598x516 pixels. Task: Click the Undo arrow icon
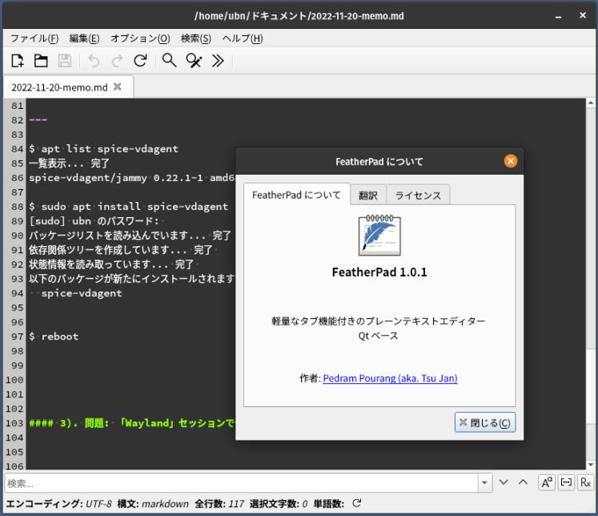pyautogui.click(x=94, y=61)
